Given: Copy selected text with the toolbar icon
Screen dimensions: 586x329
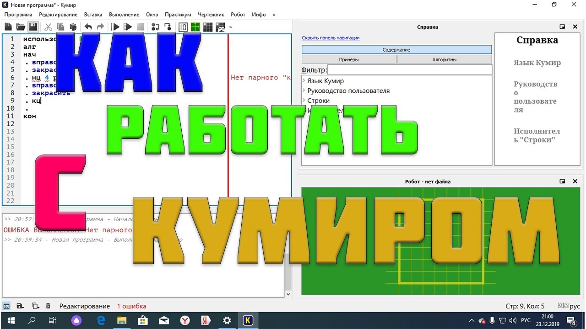Looking at the screenshot, I should pos(60,27).
